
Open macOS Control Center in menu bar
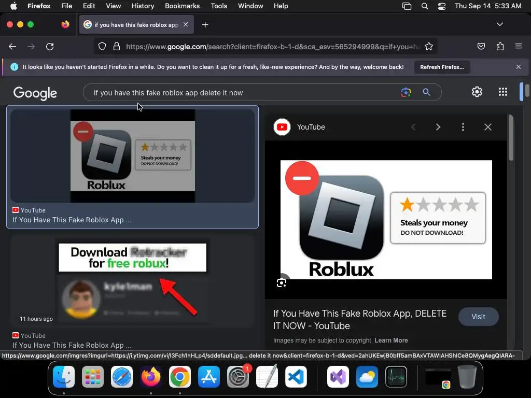442,6
